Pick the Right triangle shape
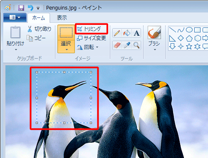208x158 pixels. pos(172,38)
